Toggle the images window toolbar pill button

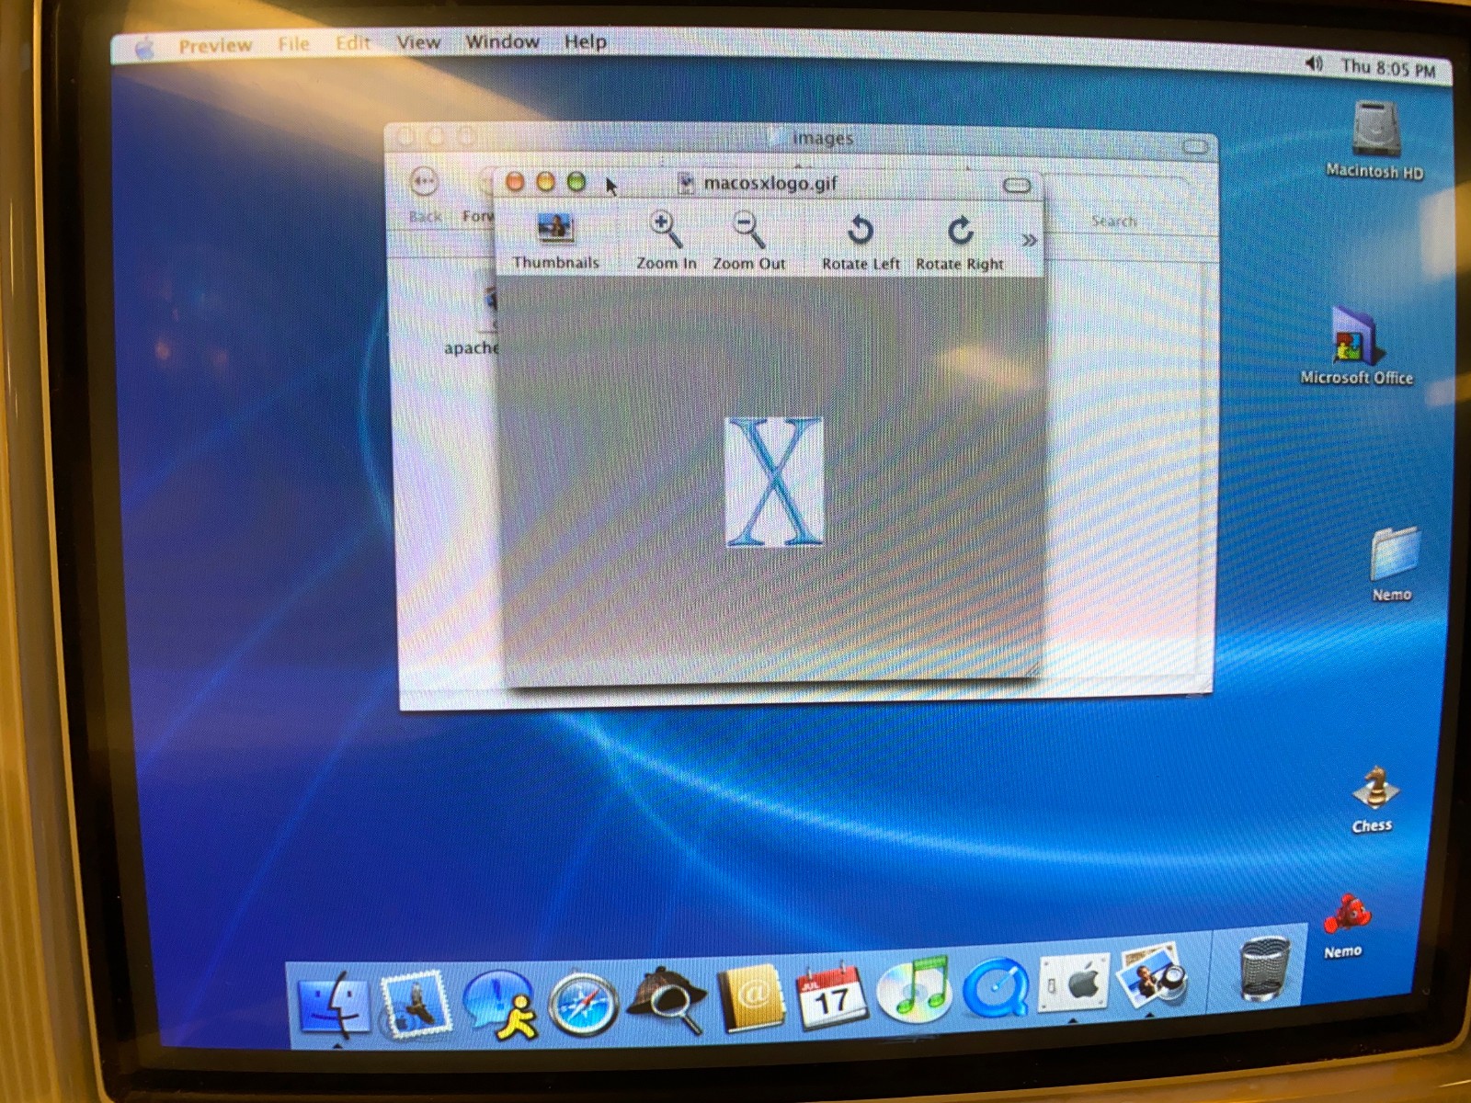coord(1194,146)
